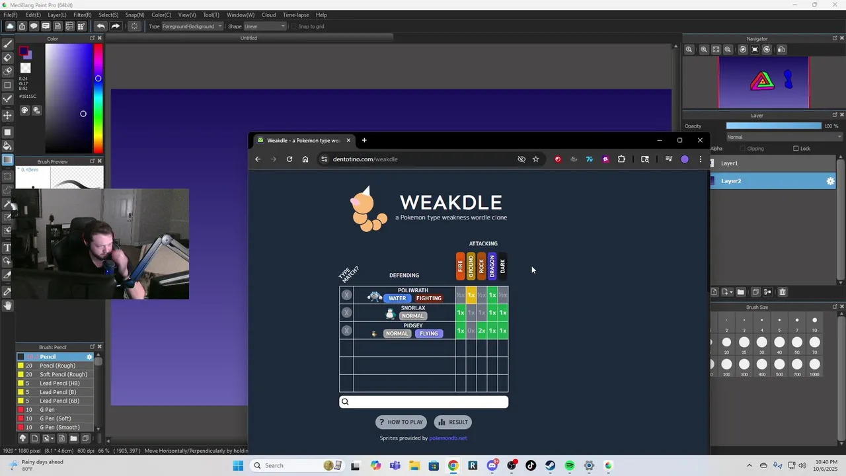The width and height of the screenshot is (846, 476).
Task: Adjust the layer Opacity slider
Action: pos(773,126)
